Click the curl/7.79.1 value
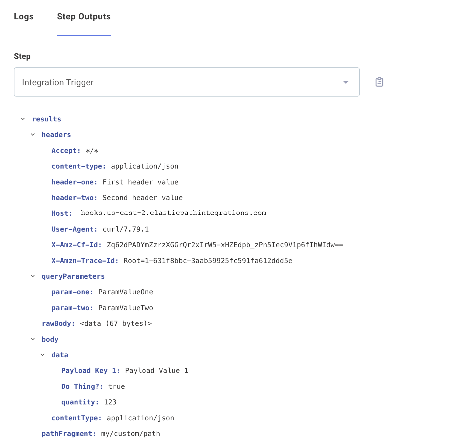This screenshot has width=465, height=440. click(126, 229)
